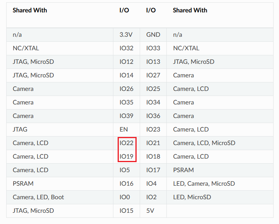Click the IO33 pin entry
279x224 pixels.
[153, 48]
